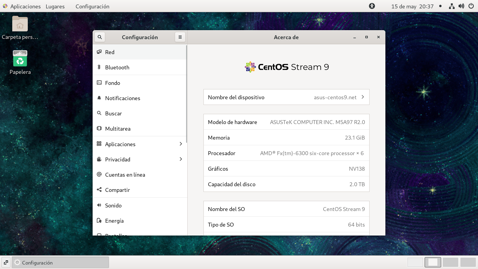Click the volume icon in the top bar
The height and width of the screenshot is (269, 478).
[461, 6]
